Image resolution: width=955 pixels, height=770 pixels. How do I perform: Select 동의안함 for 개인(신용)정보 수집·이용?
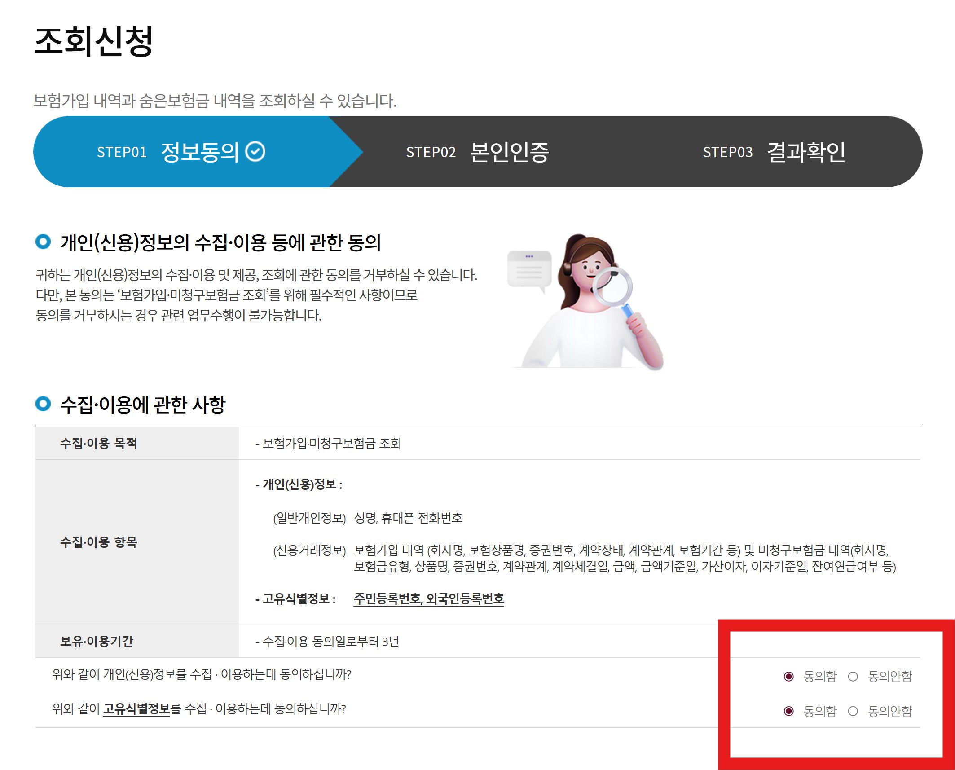[x=853, y=676]
